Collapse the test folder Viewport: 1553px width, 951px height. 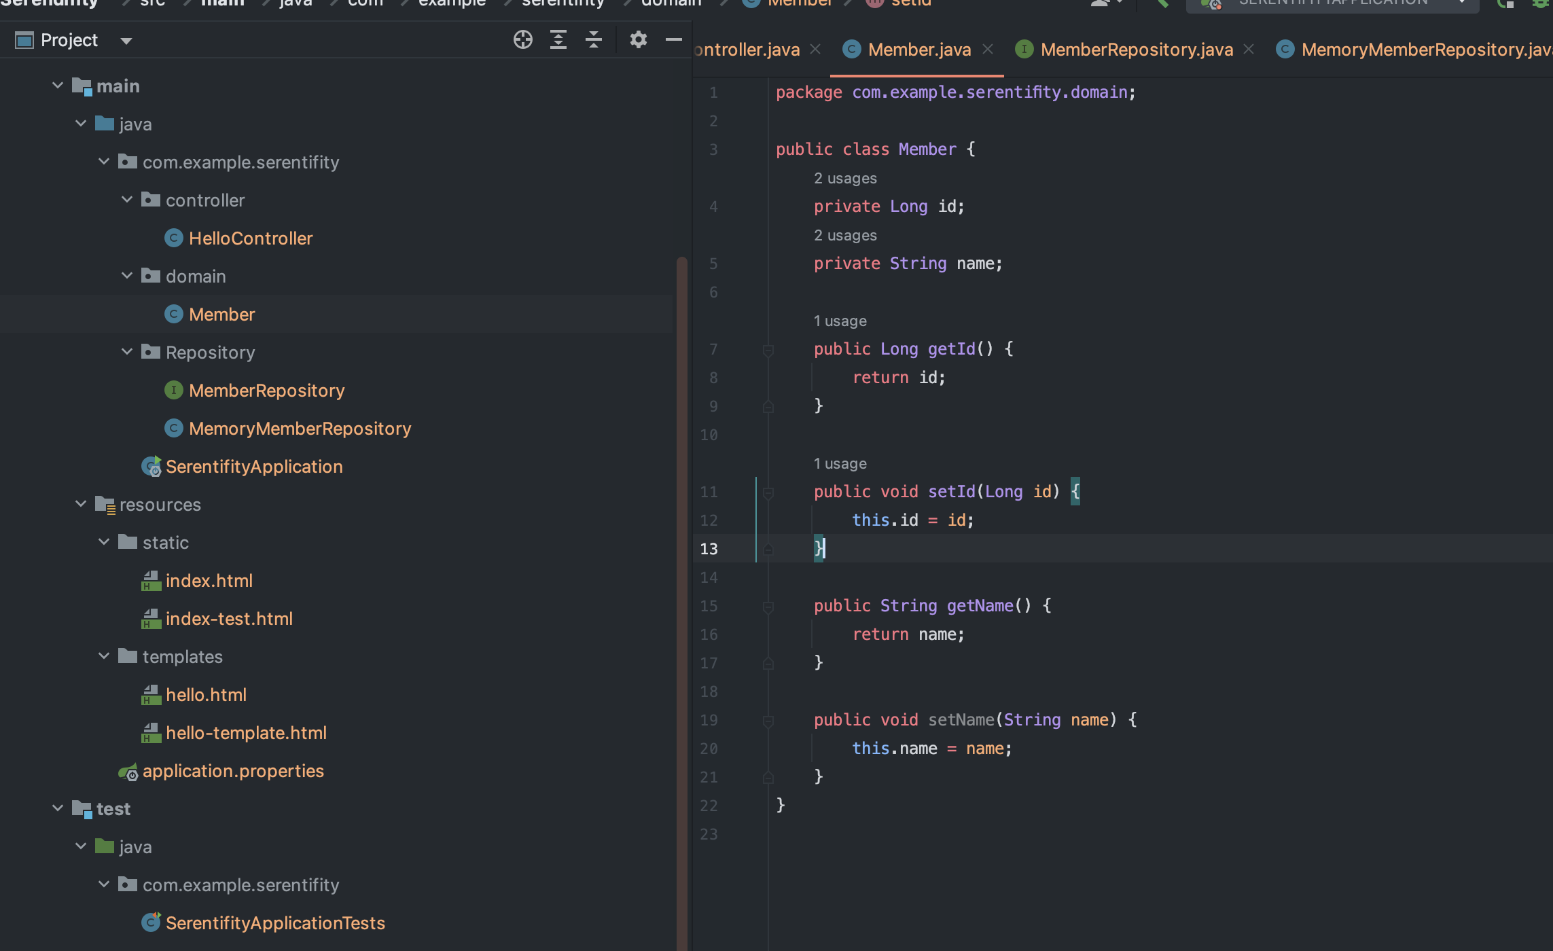tap(58, 808)
